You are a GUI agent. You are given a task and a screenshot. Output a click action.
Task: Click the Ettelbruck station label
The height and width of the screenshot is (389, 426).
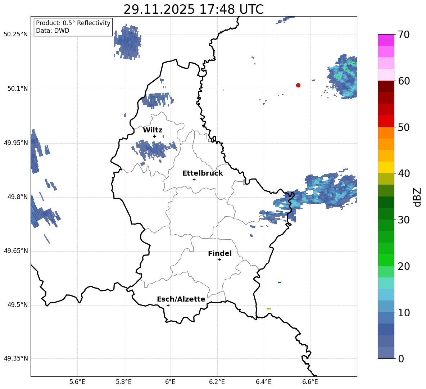[x=203, y=173]
